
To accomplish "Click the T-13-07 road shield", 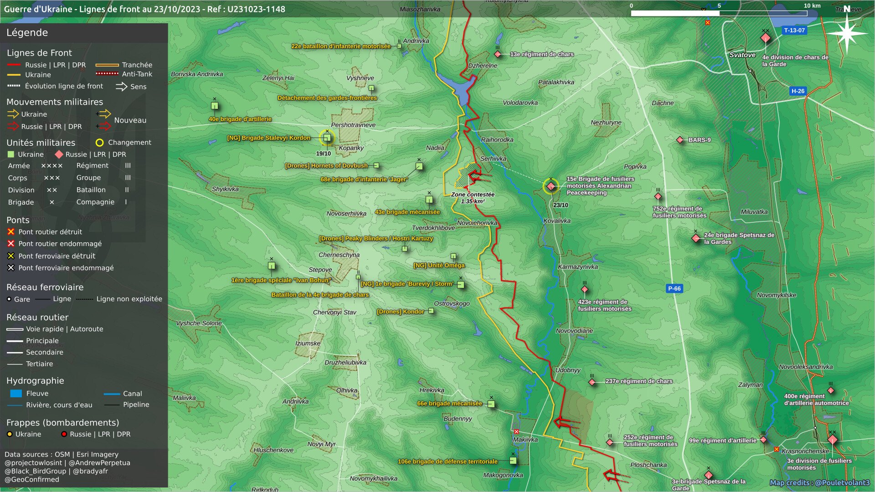I will (794, 31).
